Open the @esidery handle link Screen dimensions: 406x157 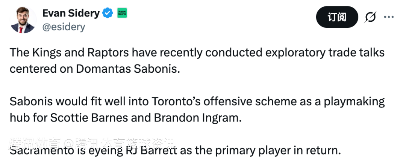tap(64, 27)
